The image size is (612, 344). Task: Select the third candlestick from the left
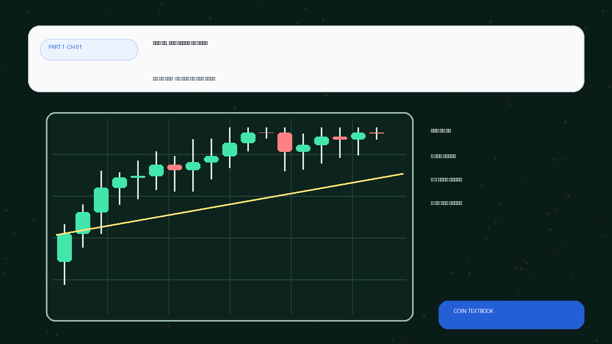101,200
